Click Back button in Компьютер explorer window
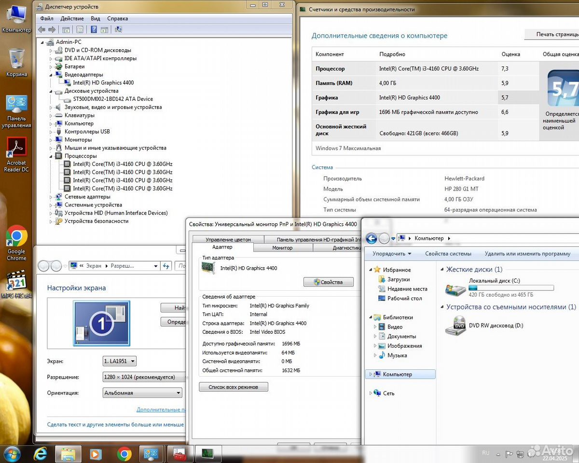The image size is (579, 463). click(371, 238)
